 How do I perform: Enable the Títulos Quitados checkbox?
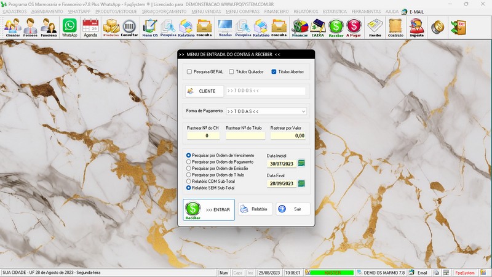[231, 71]
